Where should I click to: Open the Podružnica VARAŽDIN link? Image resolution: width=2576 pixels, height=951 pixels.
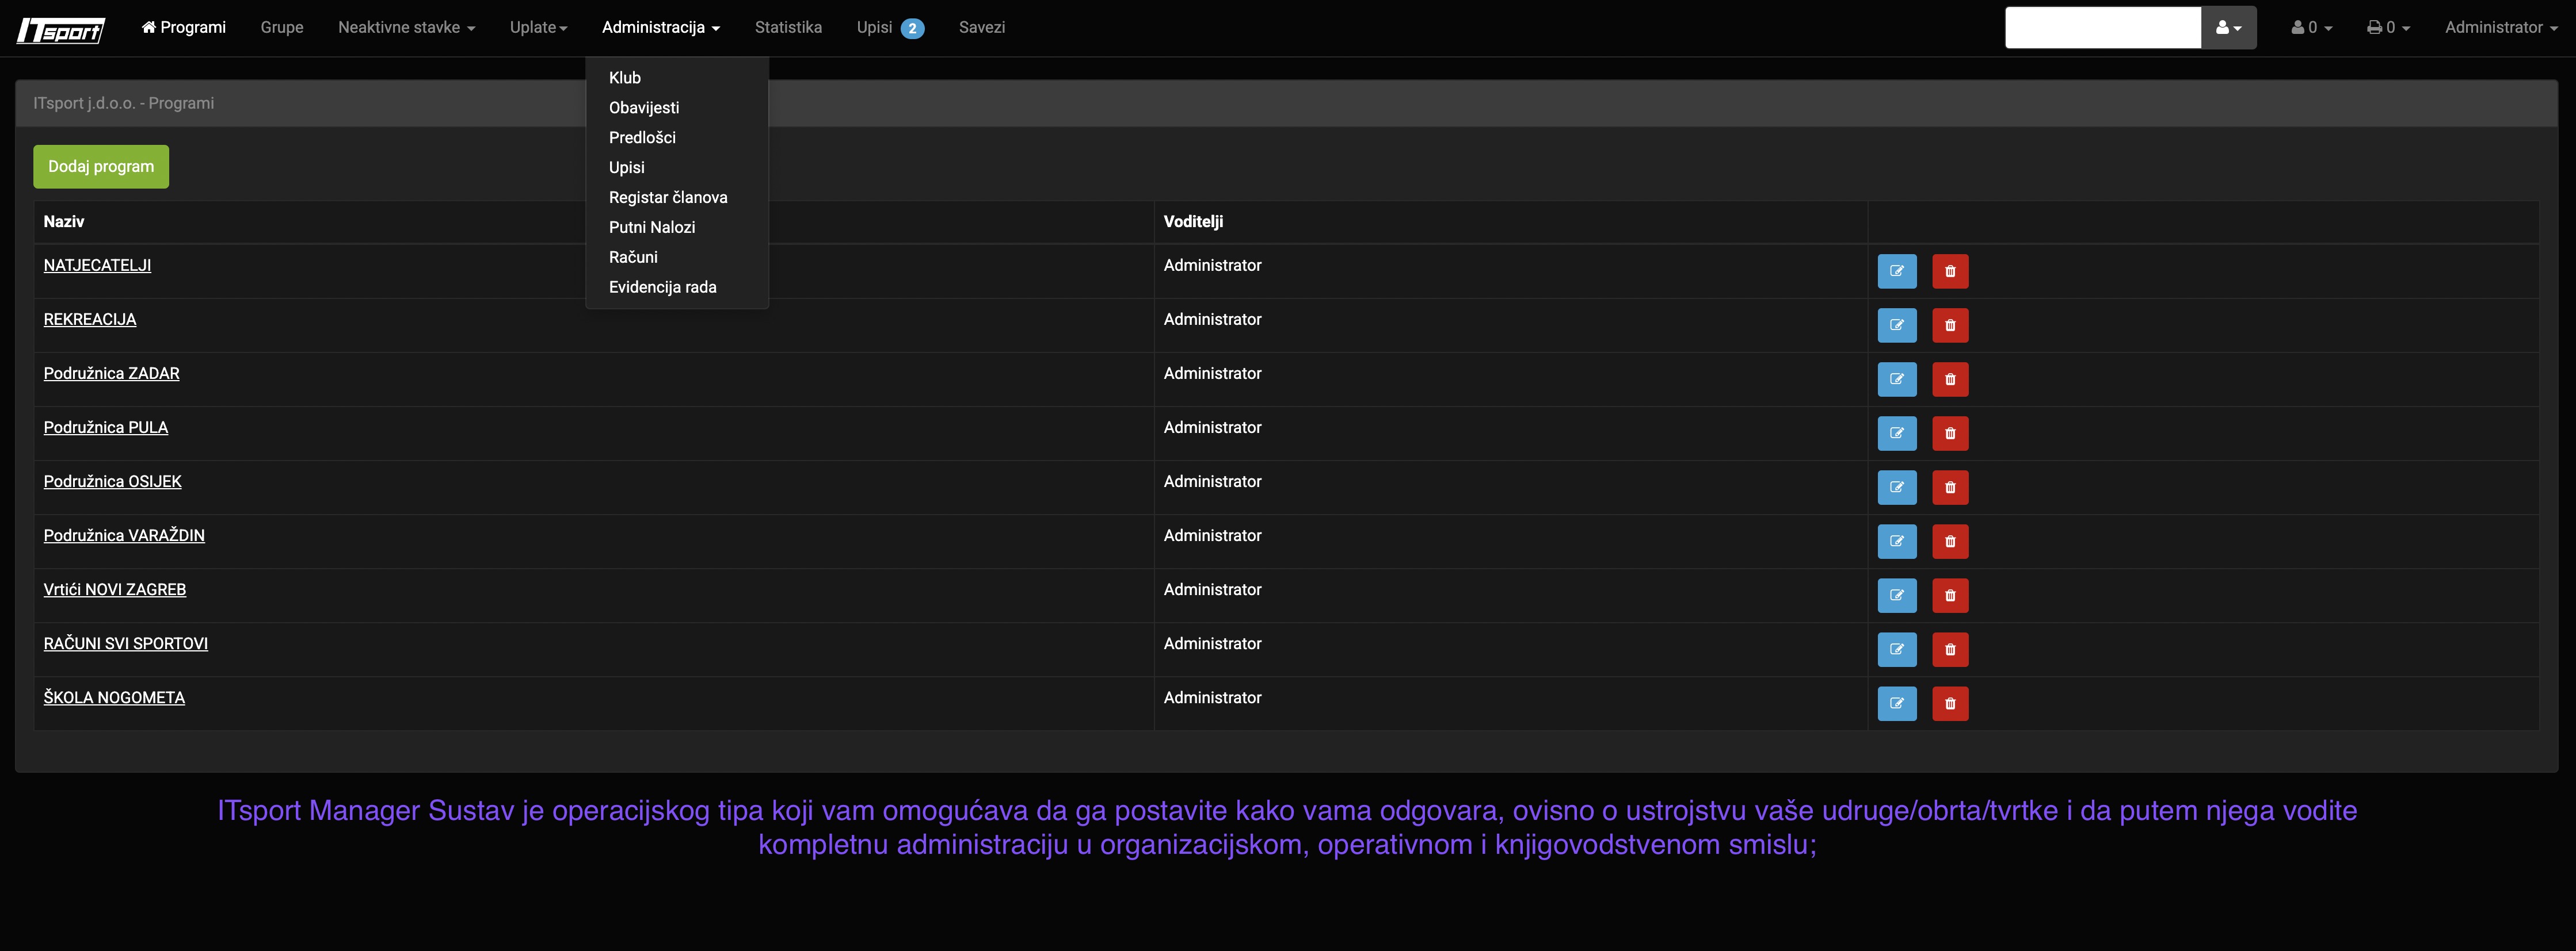pyautogui.click(x=124, y=535)
